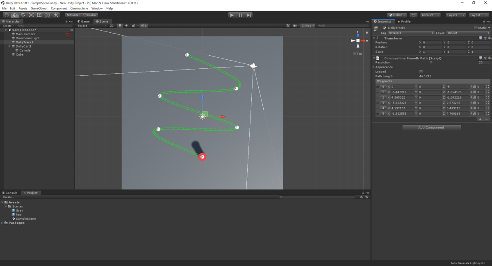
Task: Open the Layers dropdown
Action: (x=456, y=15)
